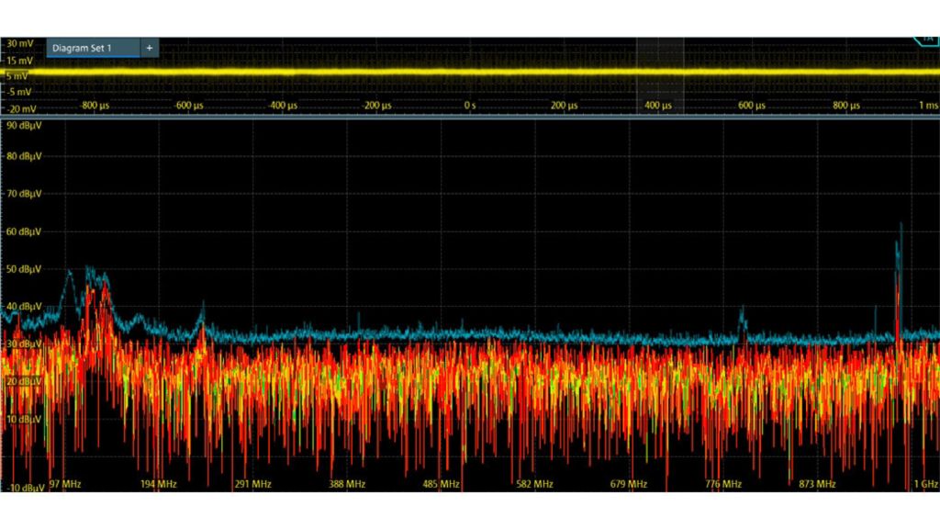Click the 0 s time axis label
Image resolution: width=940 pixels, height=529 pixels.
(x=470, y=106)
